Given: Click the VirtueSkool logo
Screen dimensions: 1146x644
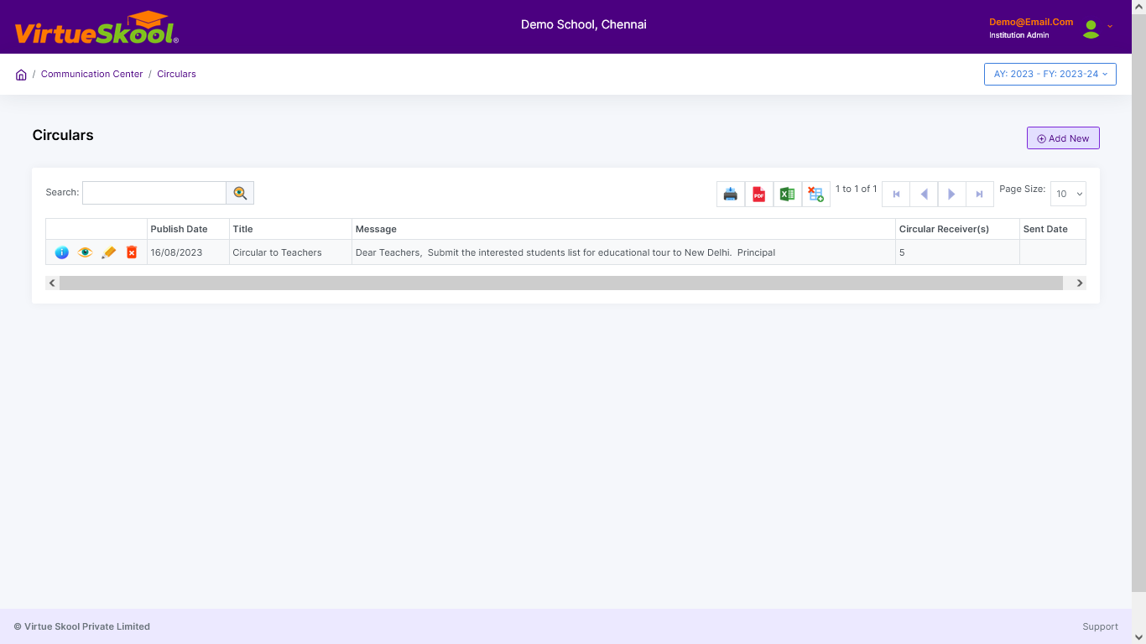Looking at the screenshot, I should click(x=96, y=29).
